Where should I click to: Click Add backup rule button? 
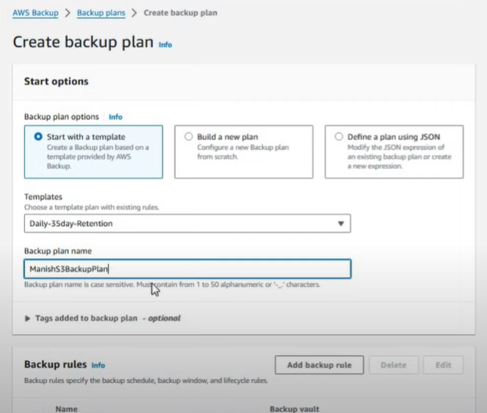[319, 365]
